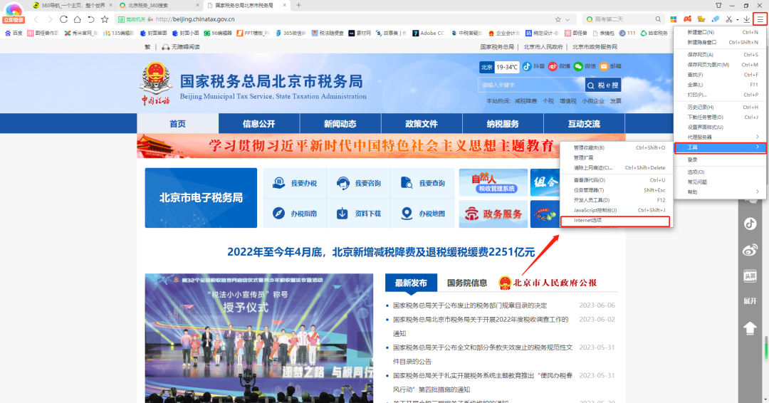Click the browser refresh icon

tap(64, 19)
